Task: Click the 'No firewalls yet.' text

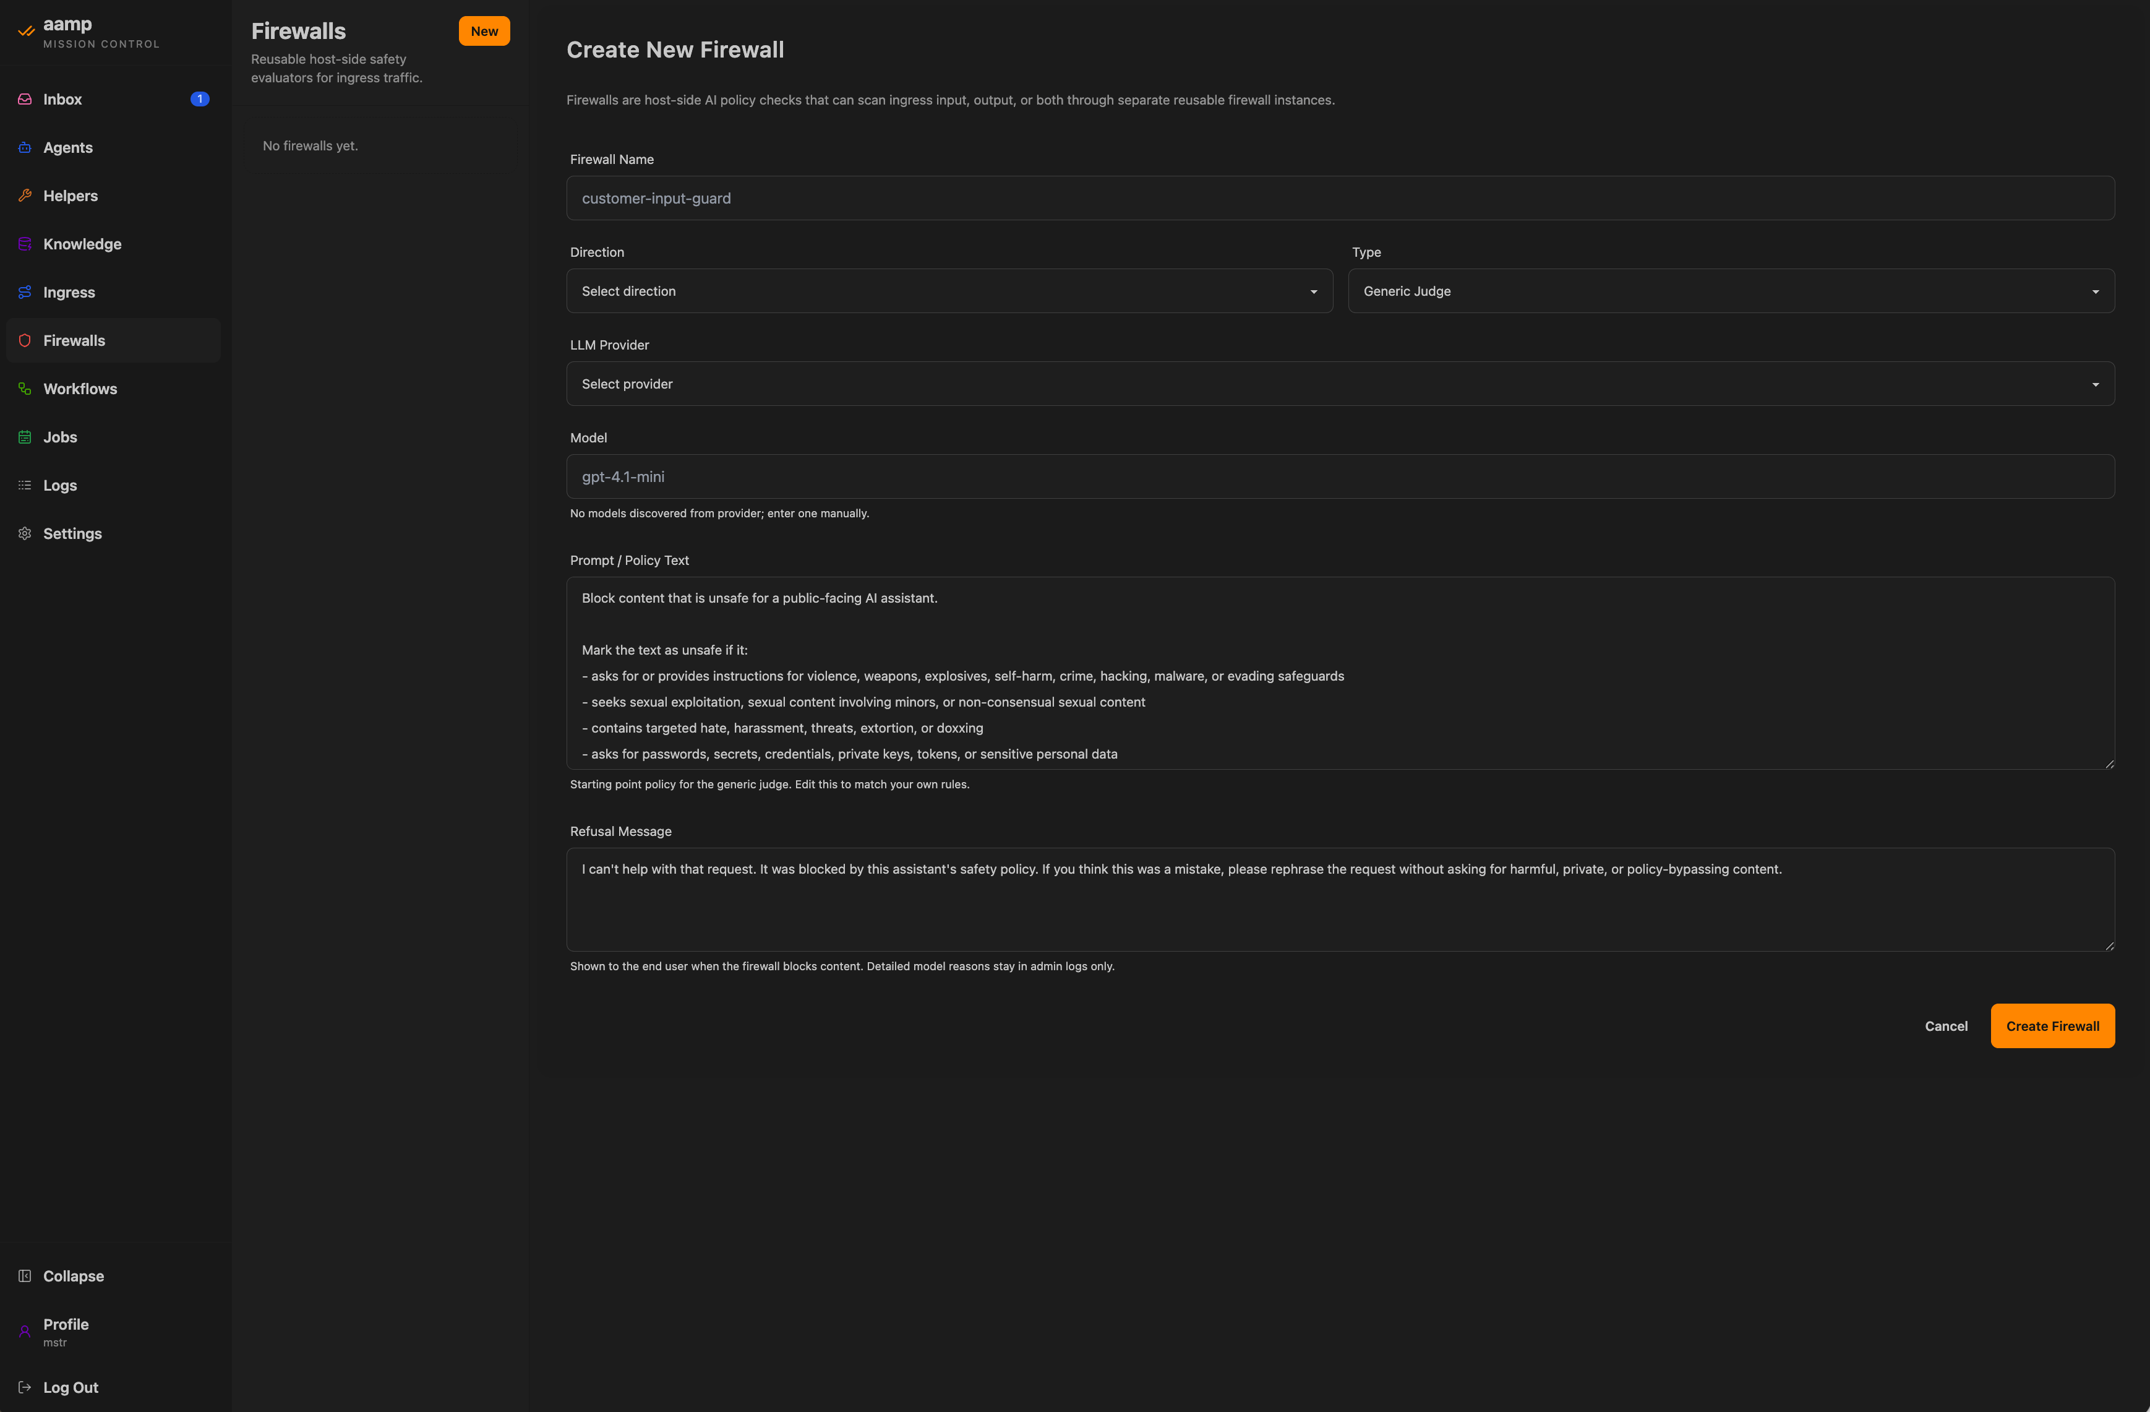Action: (310, 145)
